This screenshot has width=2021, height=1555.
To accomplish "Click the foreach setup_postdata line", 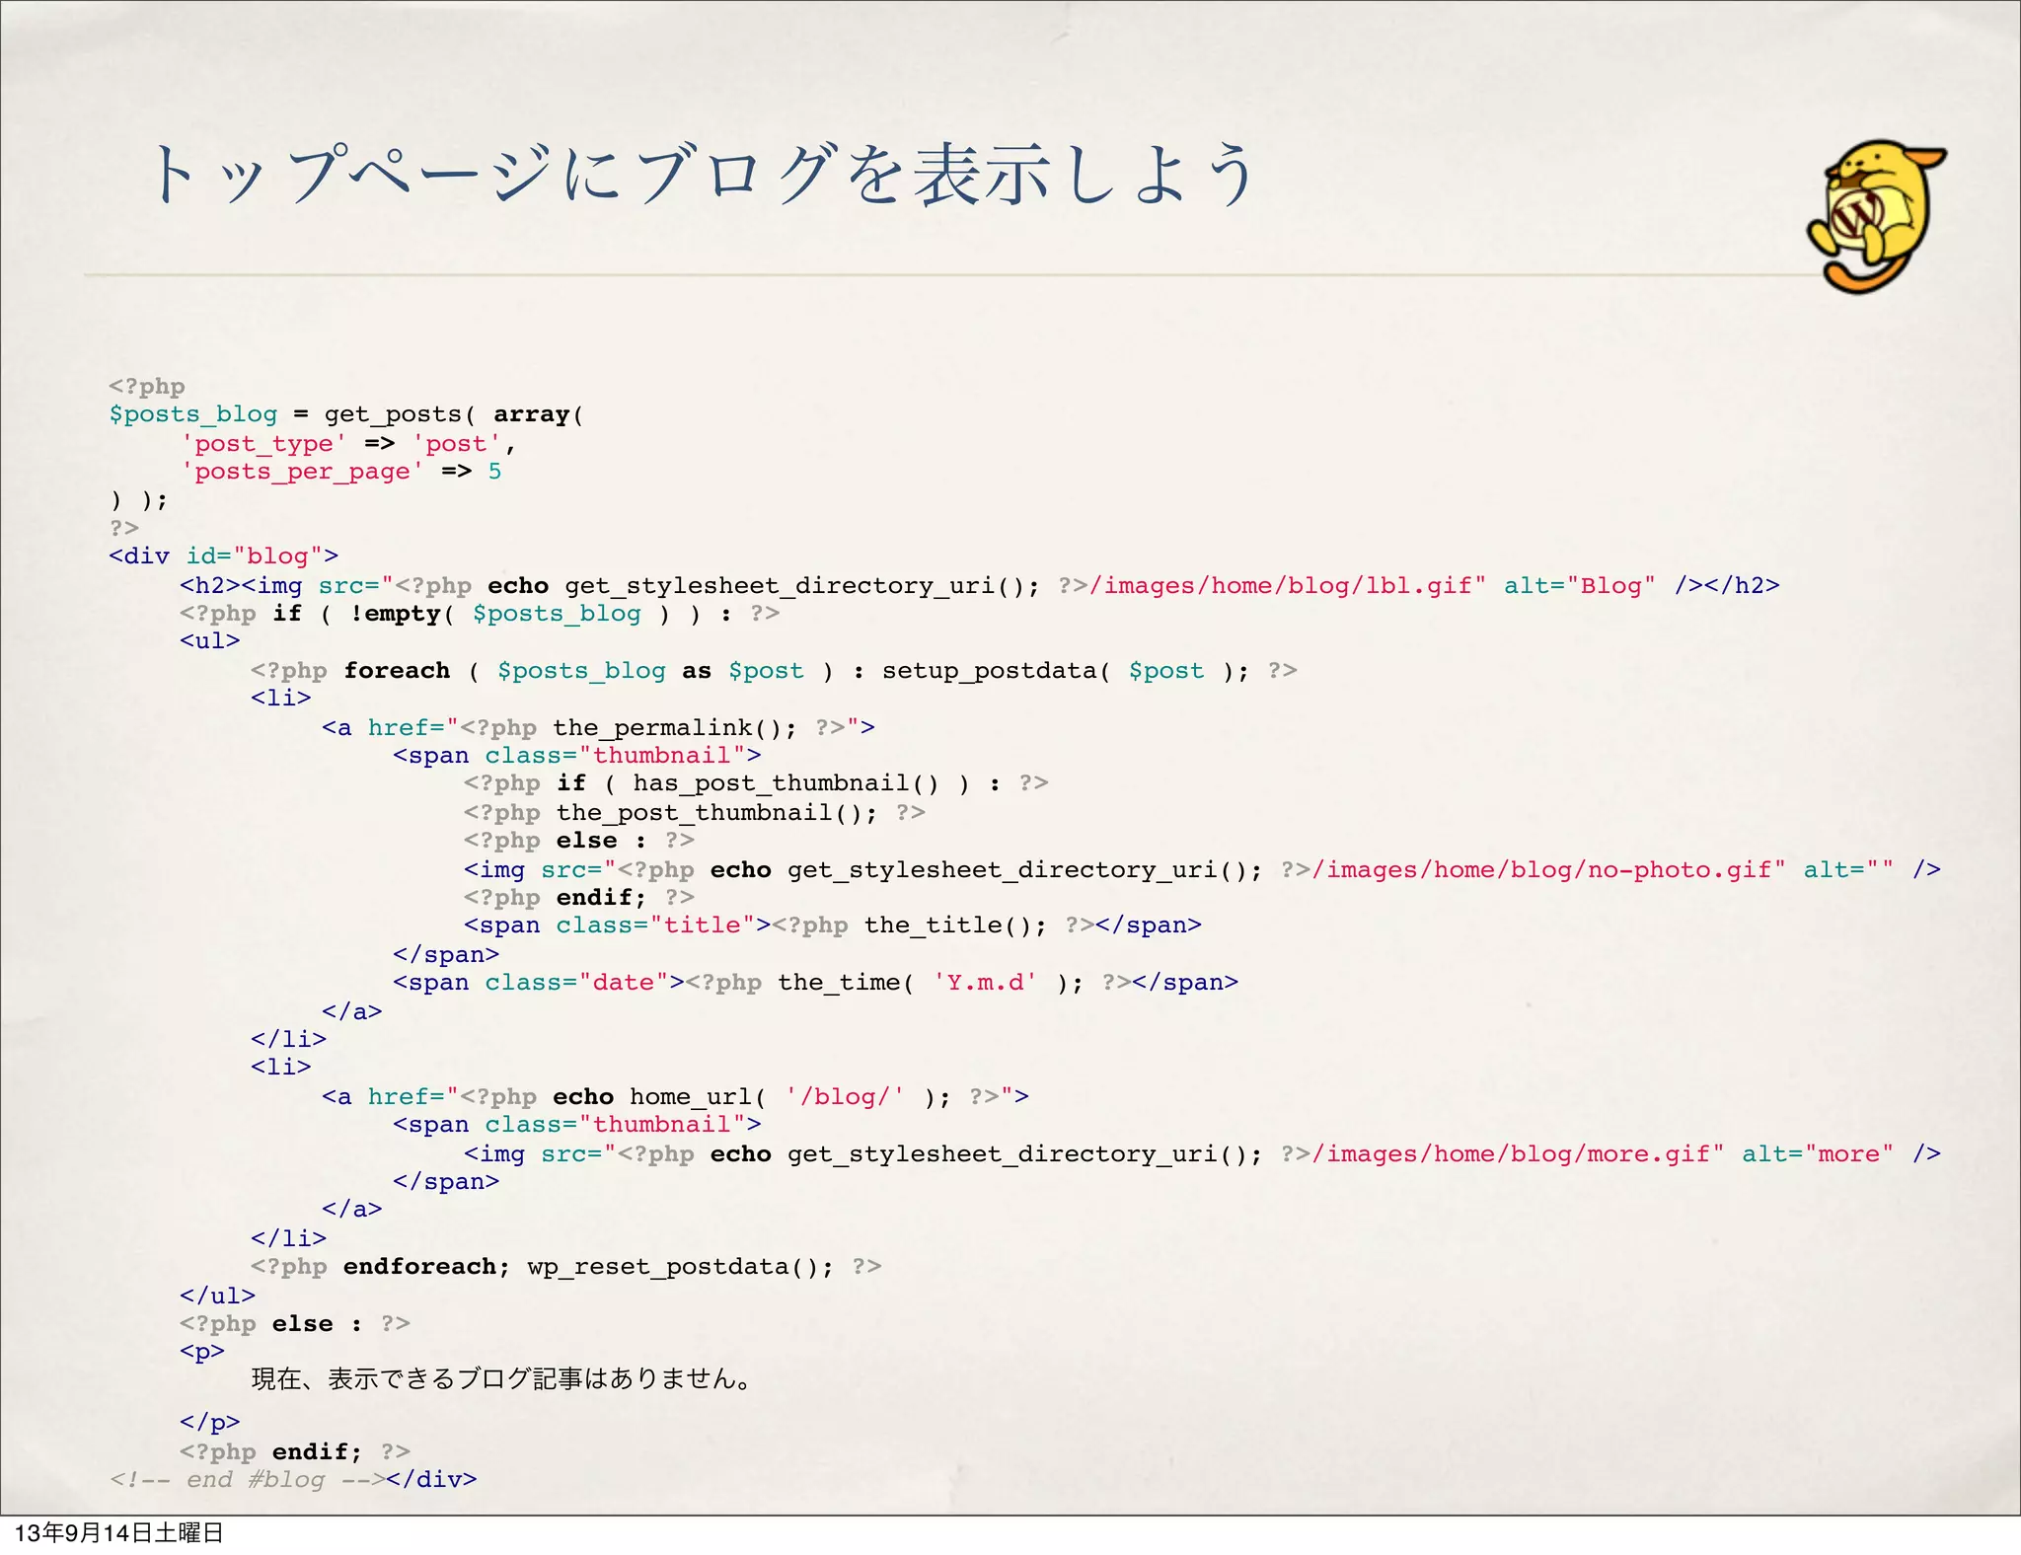I will coord(774,671).
